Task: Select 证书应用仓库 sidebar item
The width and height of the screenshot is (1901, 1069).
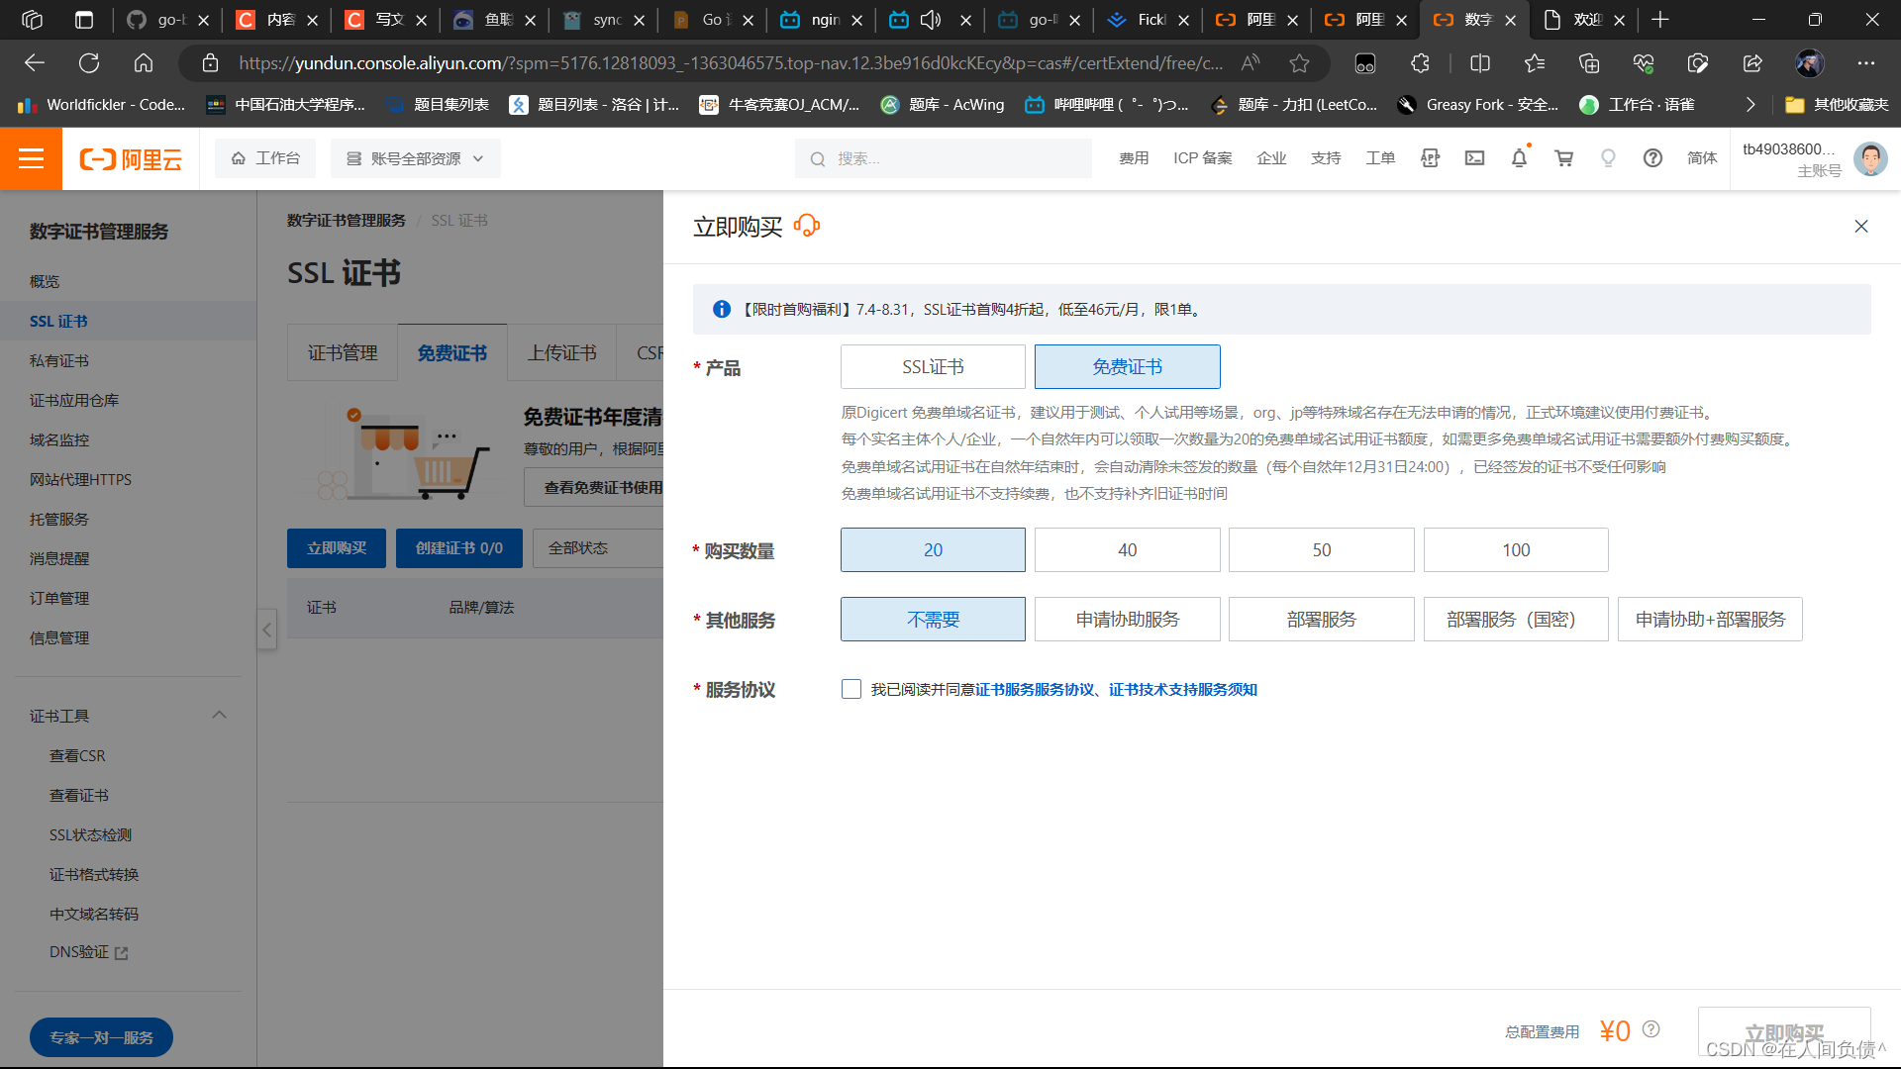Action: (74, 400)
